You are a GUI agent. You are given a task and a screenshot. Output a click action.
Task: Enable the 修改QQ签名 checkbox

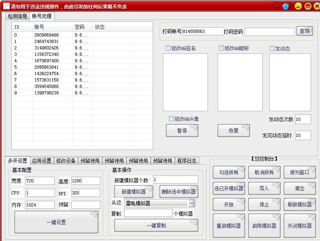click(x=168, y=48)
